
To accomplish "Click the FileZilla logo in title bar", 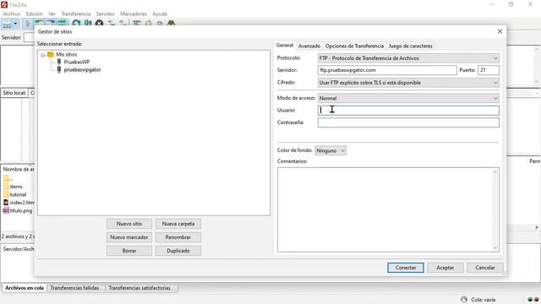I will [x=4, y=4].
